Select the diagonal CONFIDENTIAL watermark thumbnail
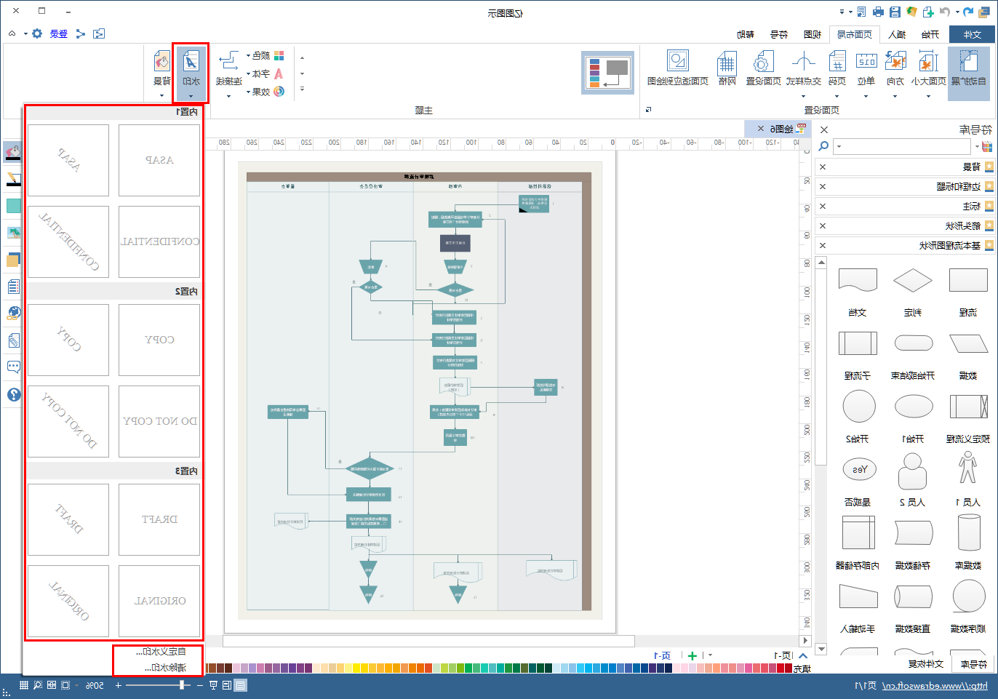Image resolution: width=998 pixels, height=699 pixels. pyautogui.click(x=68, y=241)
